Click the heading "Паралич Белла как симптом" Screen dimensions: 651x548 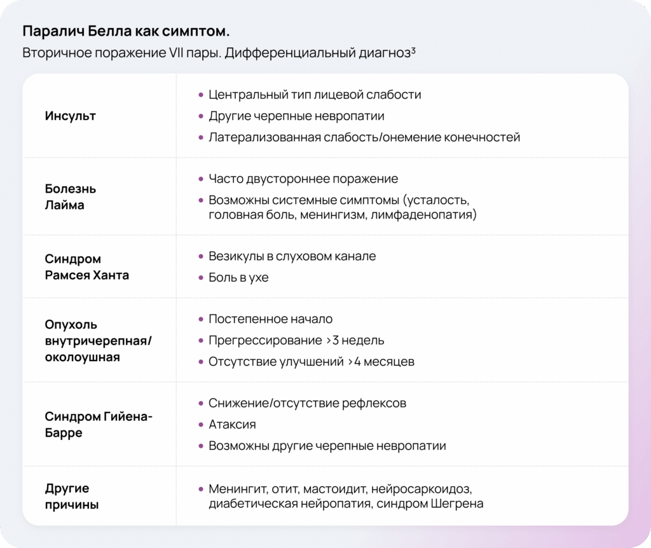[x=126, y=32]
